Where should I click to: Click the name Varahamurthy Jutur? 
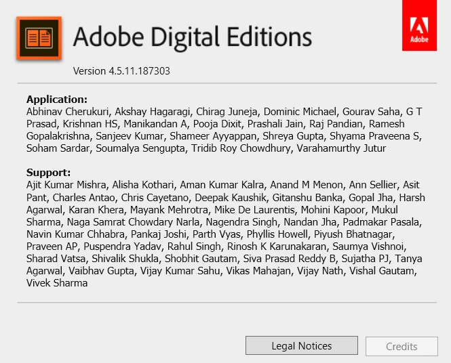click(341, 148)
